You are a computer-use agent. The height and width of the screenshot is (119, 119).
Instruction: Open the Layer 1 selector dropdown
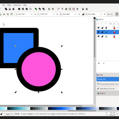[x=9, y=114]
